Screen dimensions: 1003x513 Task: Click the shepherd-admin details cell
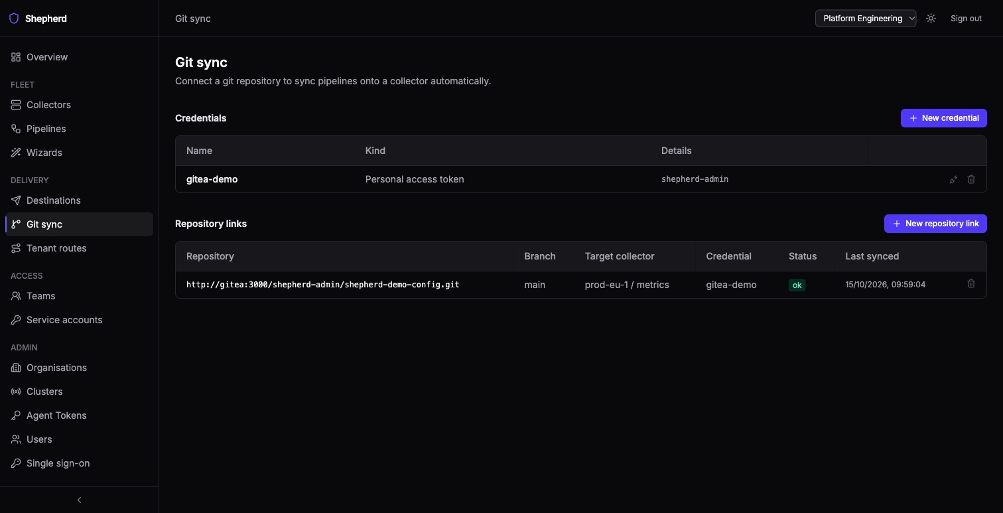[695, 179]
